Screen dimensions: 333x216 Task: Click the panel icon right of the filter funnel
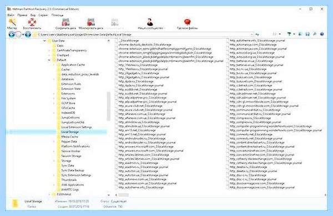(300, 34)
